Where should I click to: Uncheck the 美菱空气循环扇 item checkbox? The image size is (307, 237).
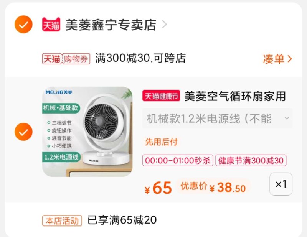point(23,132)
